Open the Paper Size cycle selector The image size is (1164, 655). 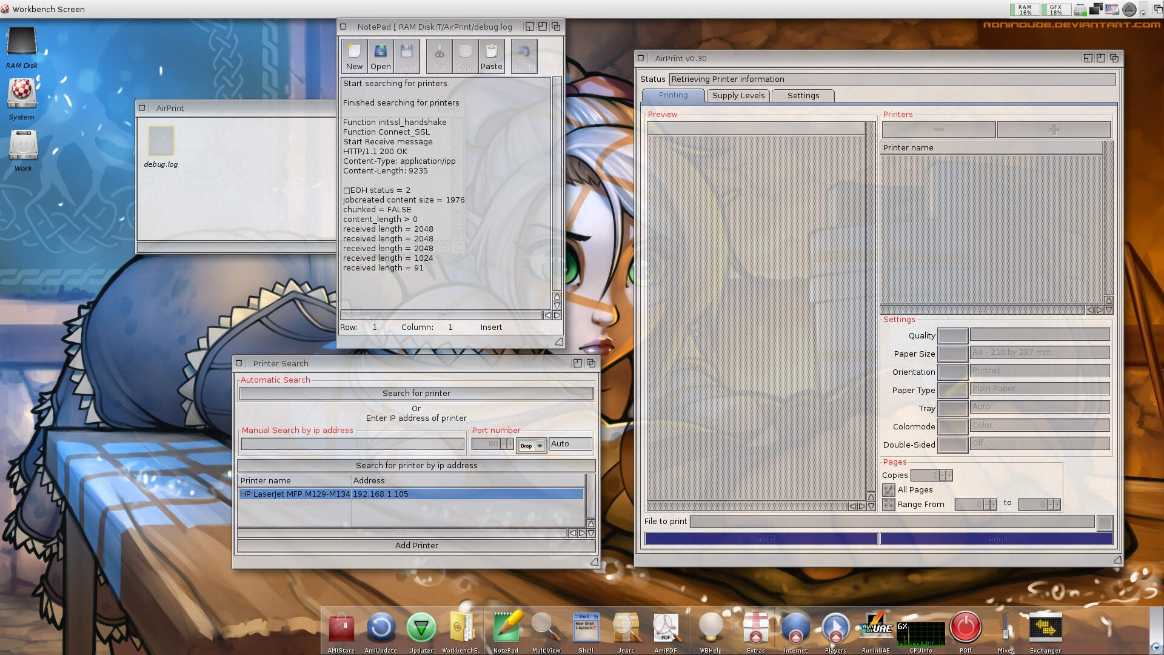coord(953,354)
